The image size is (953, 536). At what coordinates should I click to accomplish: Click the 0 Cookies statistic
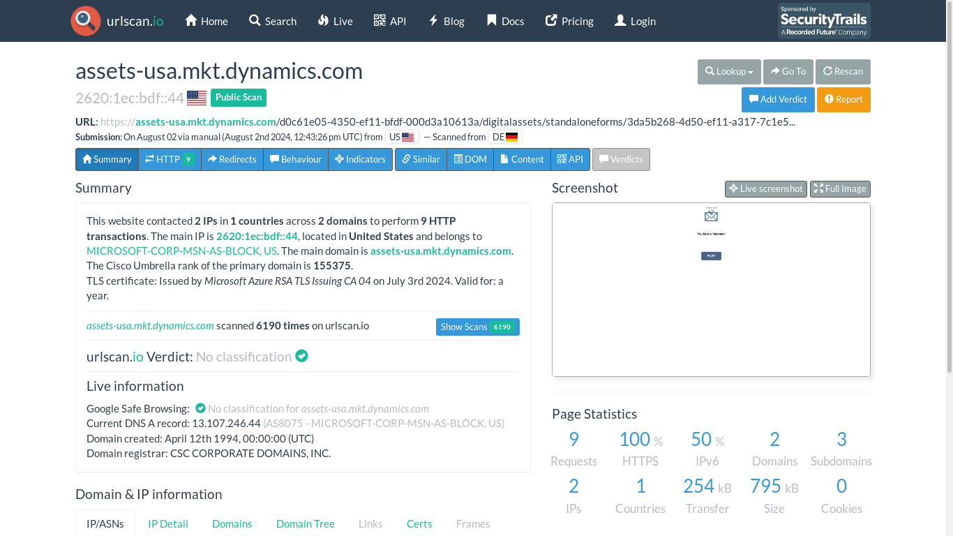[x=841, y=496]
